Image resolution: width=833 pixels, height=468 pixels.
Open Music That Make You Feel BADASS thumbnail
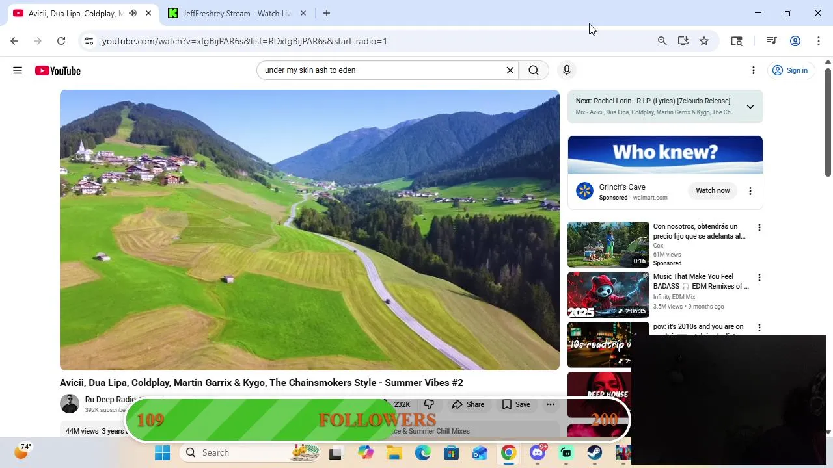click(608, 295)
